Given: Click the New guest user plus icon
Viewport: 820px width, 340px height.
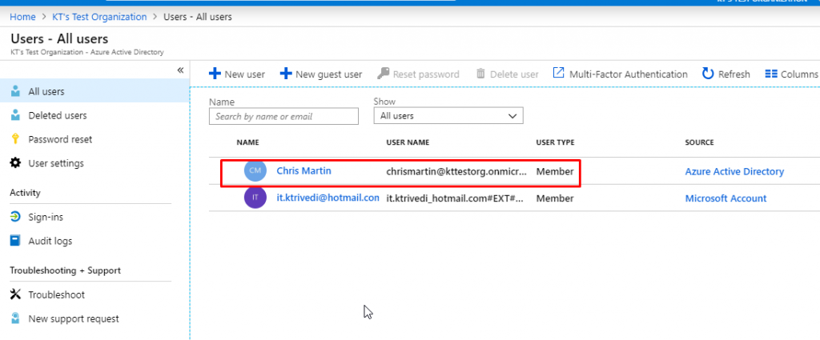Looking at the screenshot, I should [286, 74].
